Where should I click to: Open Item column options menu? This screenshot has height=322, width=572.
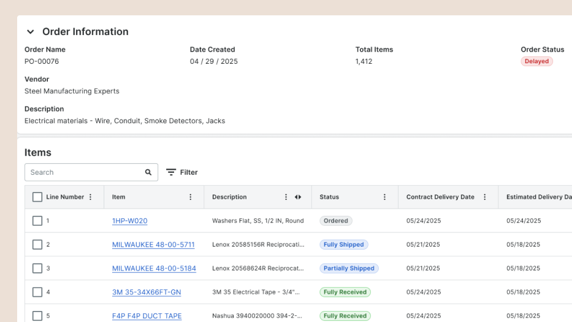point(191,197)
